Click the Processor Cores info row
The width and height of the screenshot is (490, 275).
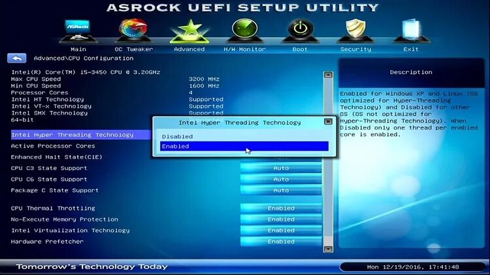click(x=102, y=93)
